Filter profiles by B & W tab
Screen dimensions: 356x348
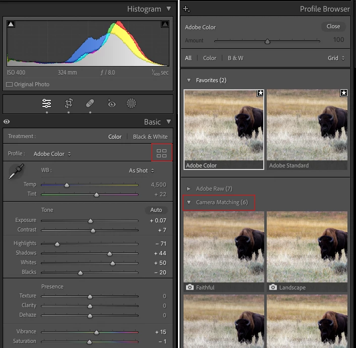pyautogui.click(x=235, y=58)
